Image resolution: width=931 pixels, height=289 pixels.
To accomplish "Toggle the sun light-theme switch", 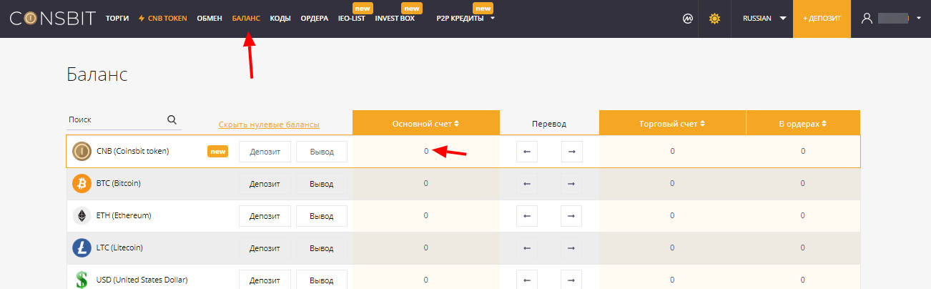I will click(714, 19).
